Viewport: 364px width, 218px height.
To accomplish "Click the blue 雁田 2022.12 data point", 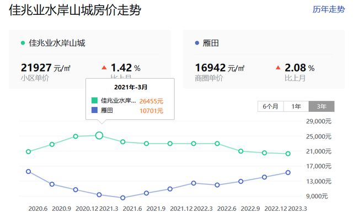I will [264, 177].
